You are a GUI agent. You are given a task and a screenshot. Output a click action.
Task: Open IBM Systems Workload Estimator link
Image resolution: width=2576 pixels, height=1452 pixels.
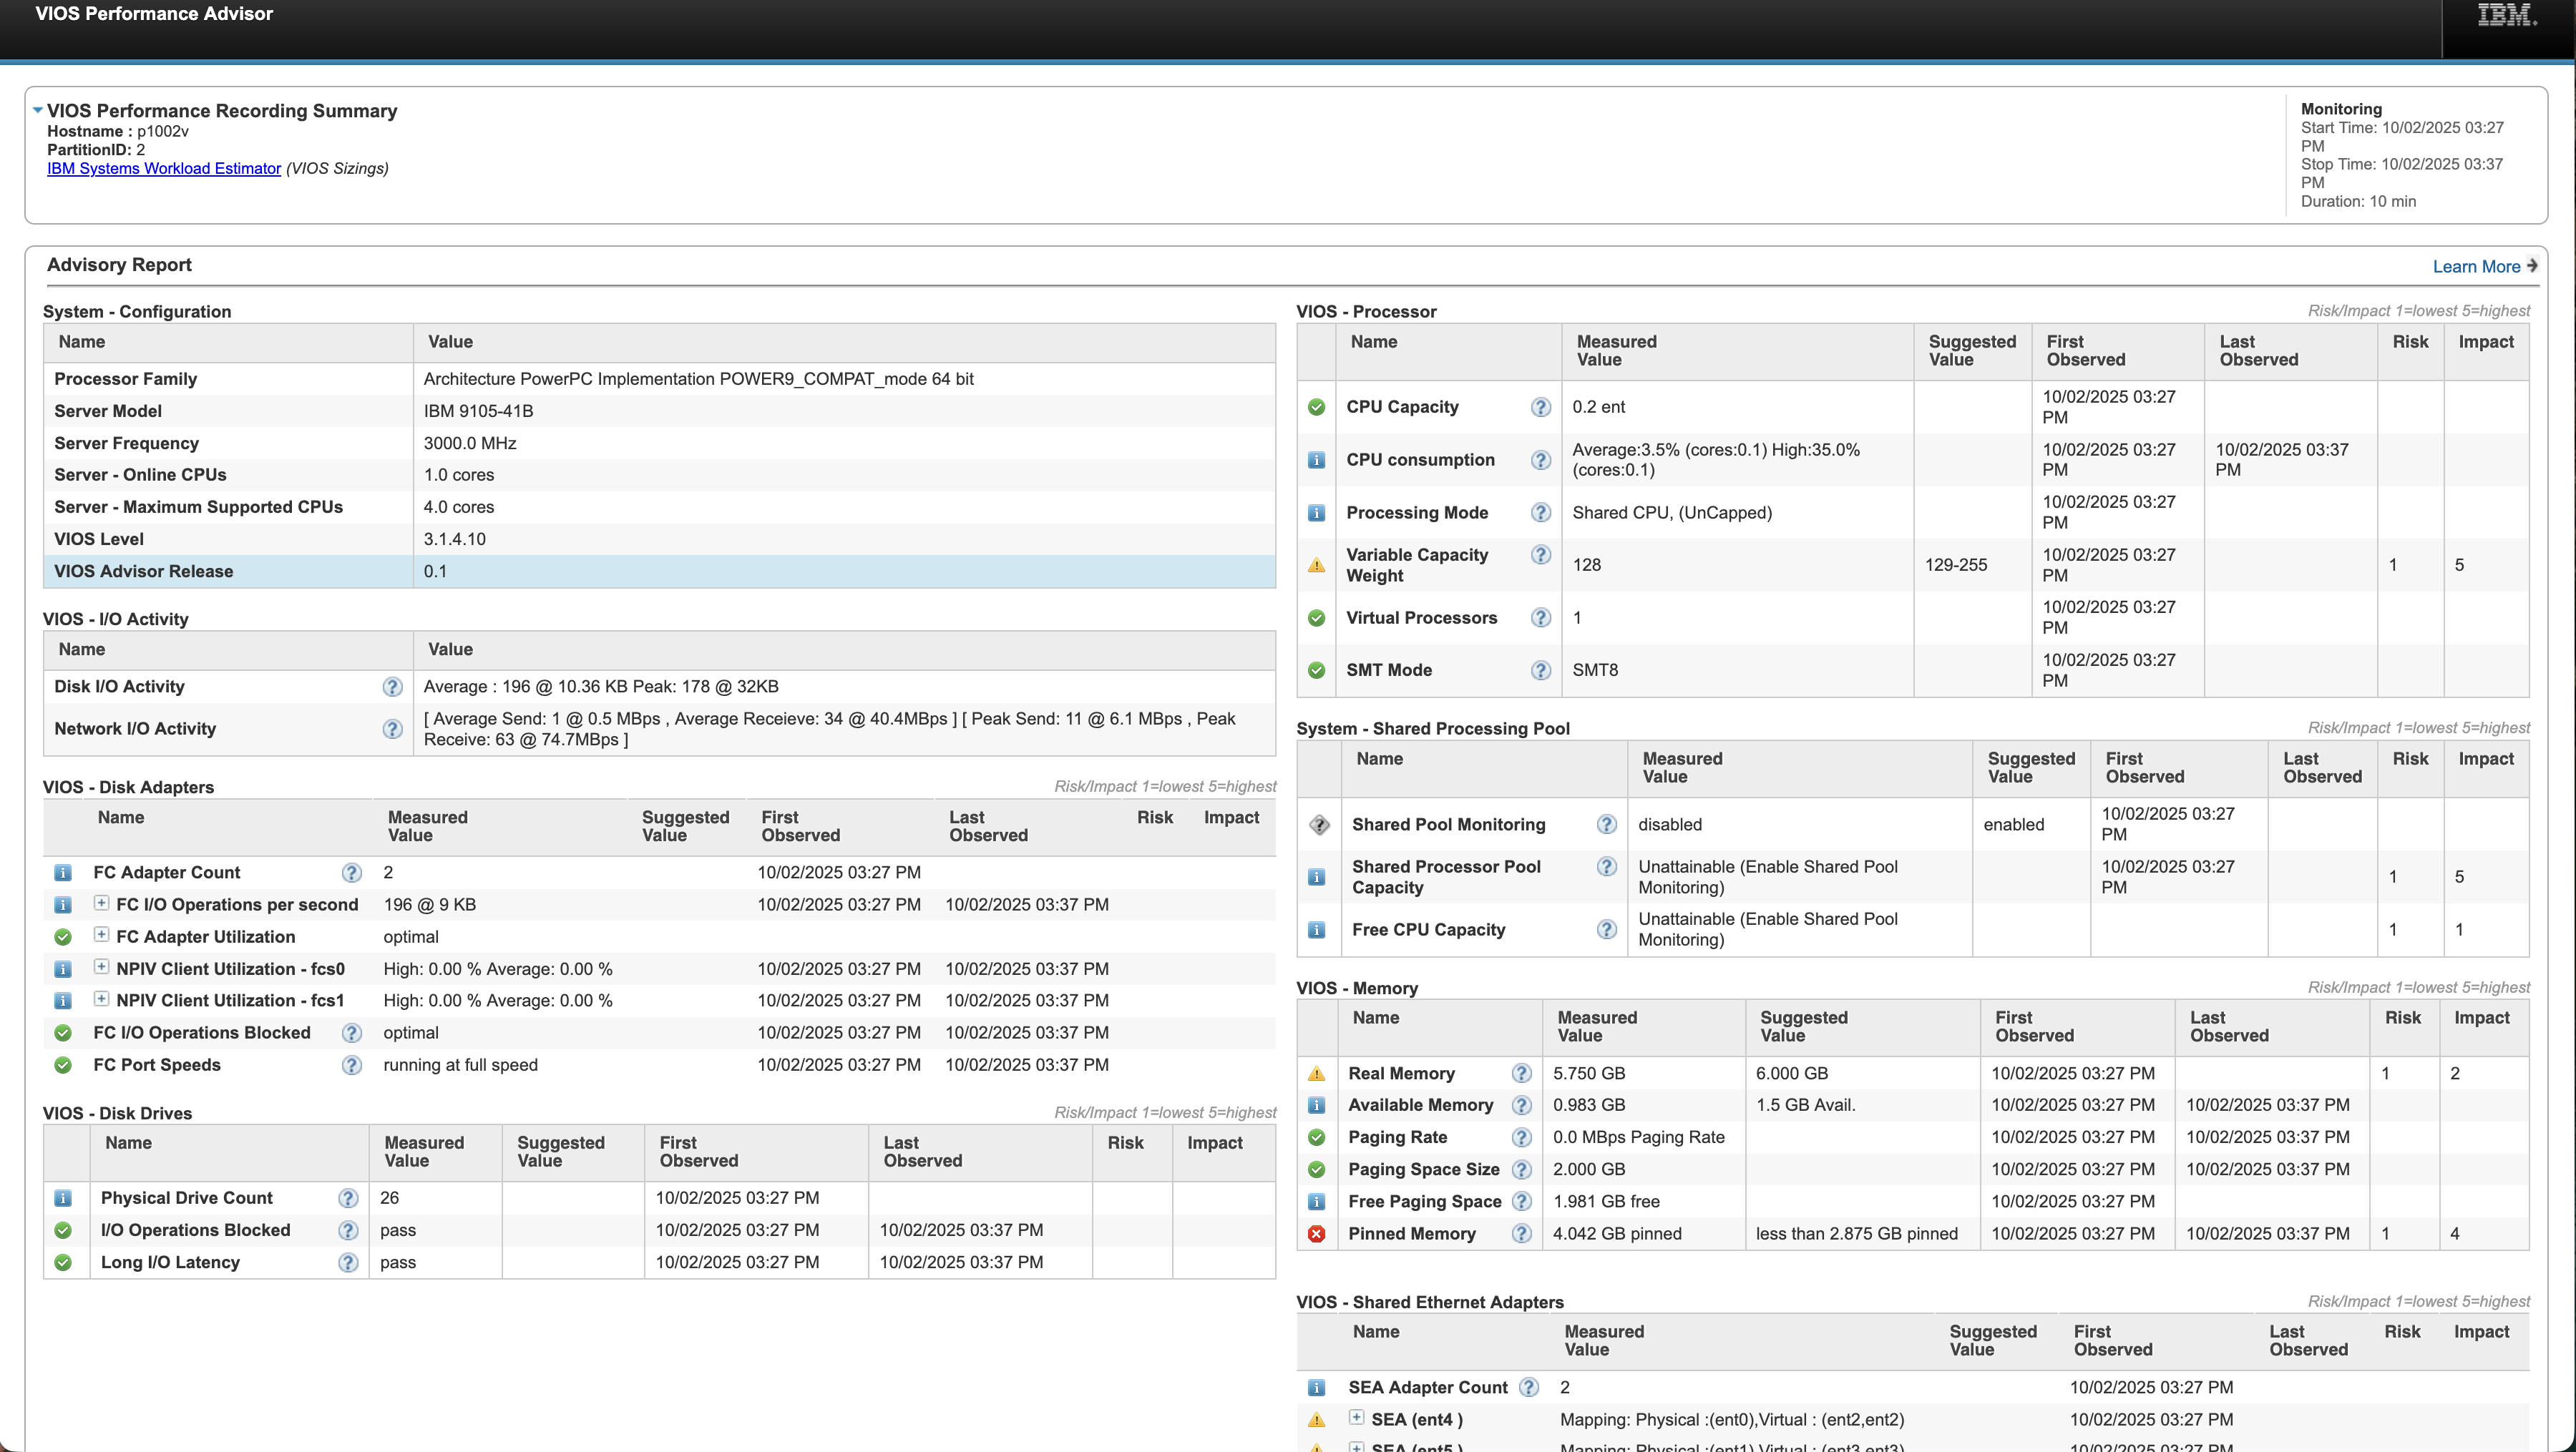(164, 168)
